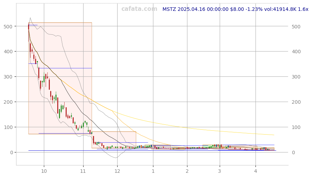The width and height of the screenshot is (312, 177).
Task: Click the 0 label on the left y-axis
Action: coord(11,152)
